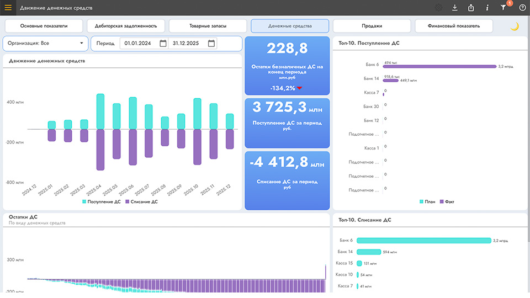This screenshot has width=530, height=298.
Task: Switch to Продажи tab
Action: [x=372, y=26]
